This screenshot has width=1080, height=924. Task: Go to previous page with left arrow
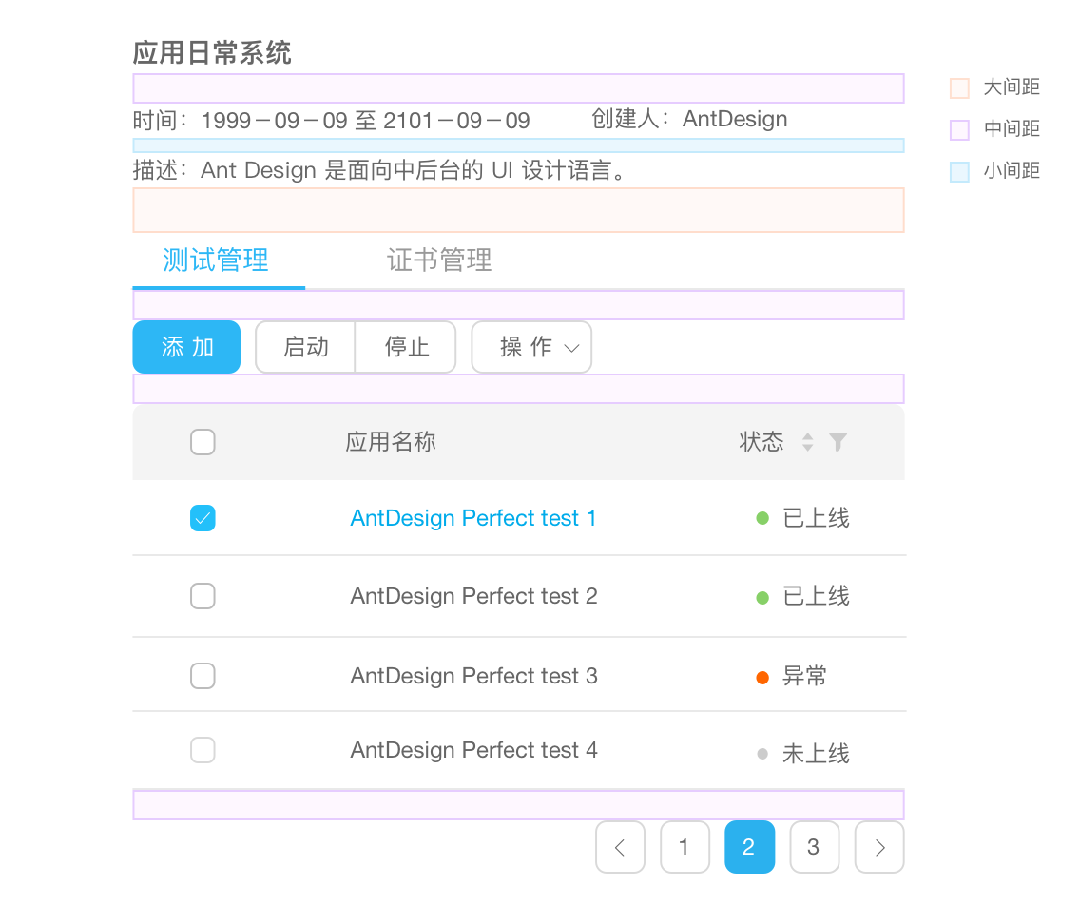[x=620, y=847]
